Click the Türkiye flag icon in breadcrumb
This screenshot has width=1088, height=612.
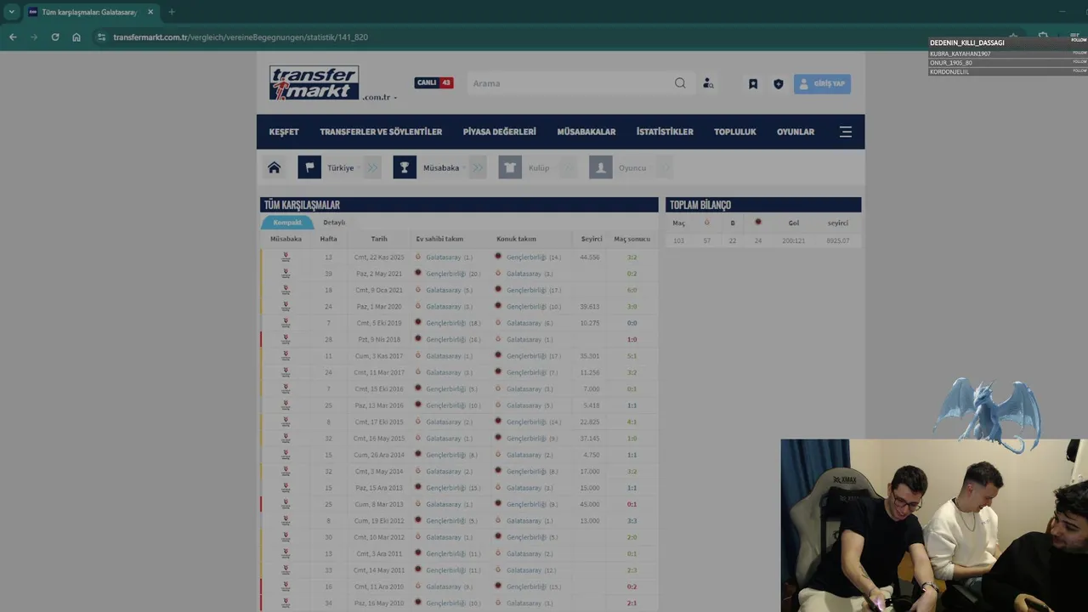(x=309, y=167)
